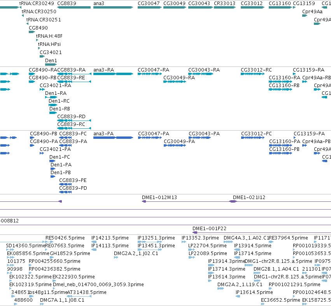Click the CG13160 gene label

tap(280, 3)
